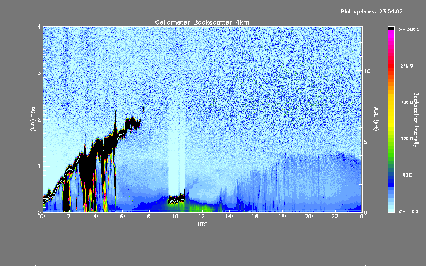
Task: Click the "Backscatter Intensity" colorbar label
Action: (416, 120)
